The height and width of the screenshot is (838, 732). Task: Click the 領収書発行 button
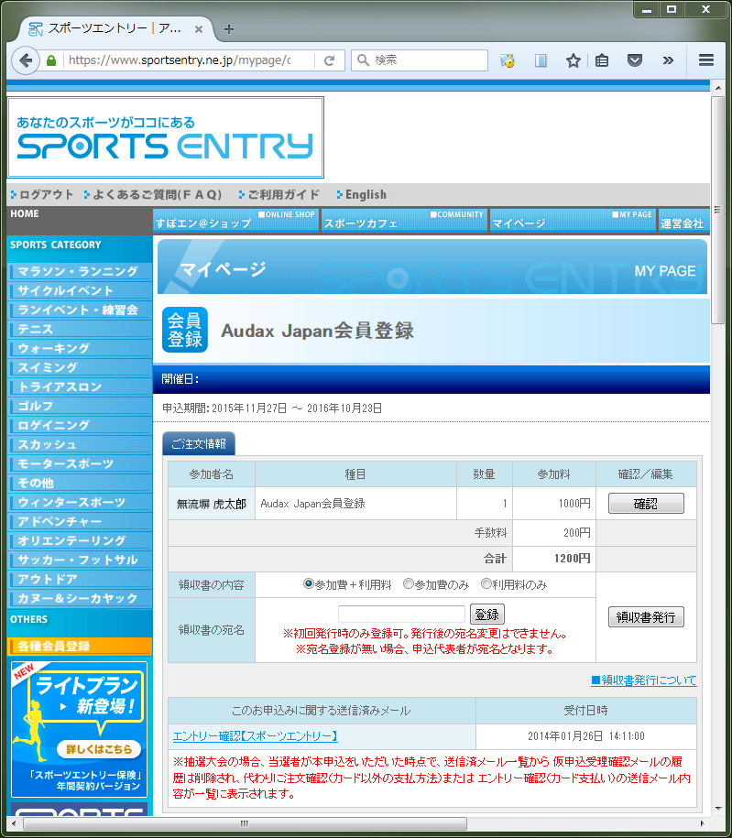(646, 617)
